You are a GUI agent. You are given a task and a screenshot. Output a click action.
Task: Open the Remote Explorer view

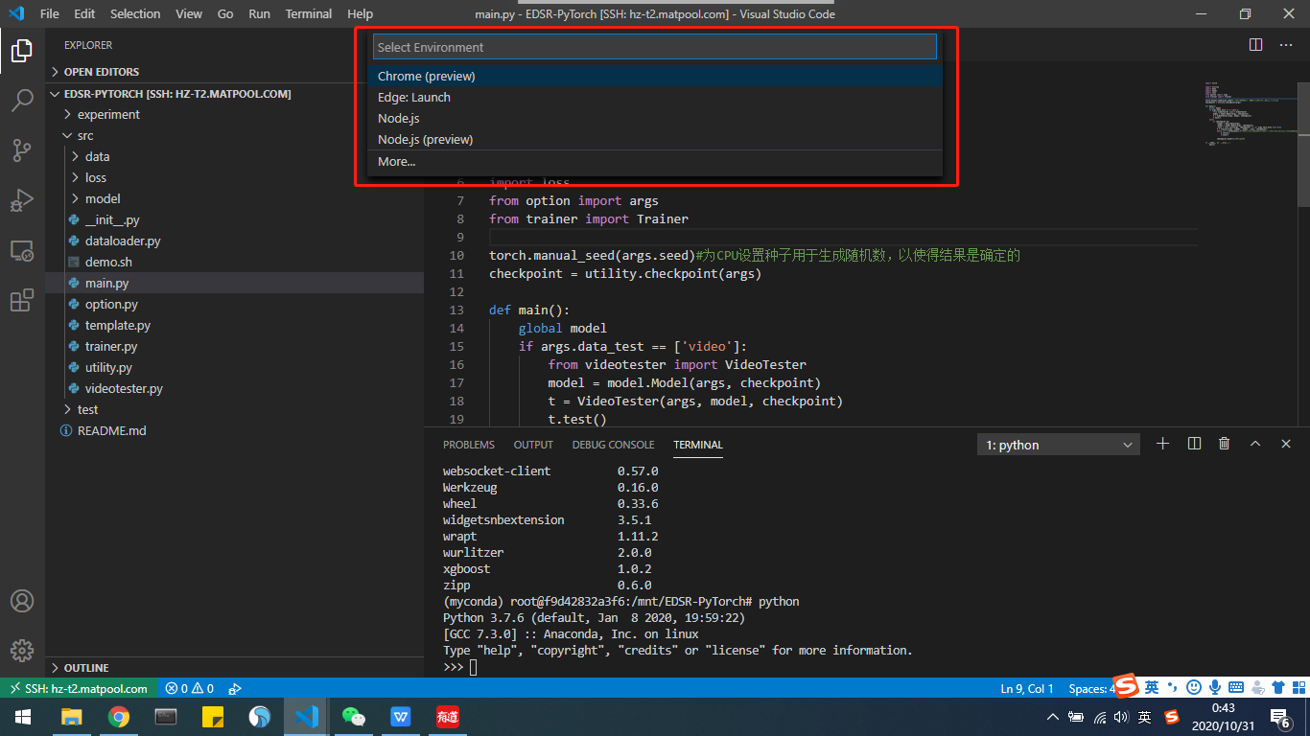(x=22, y=251)
